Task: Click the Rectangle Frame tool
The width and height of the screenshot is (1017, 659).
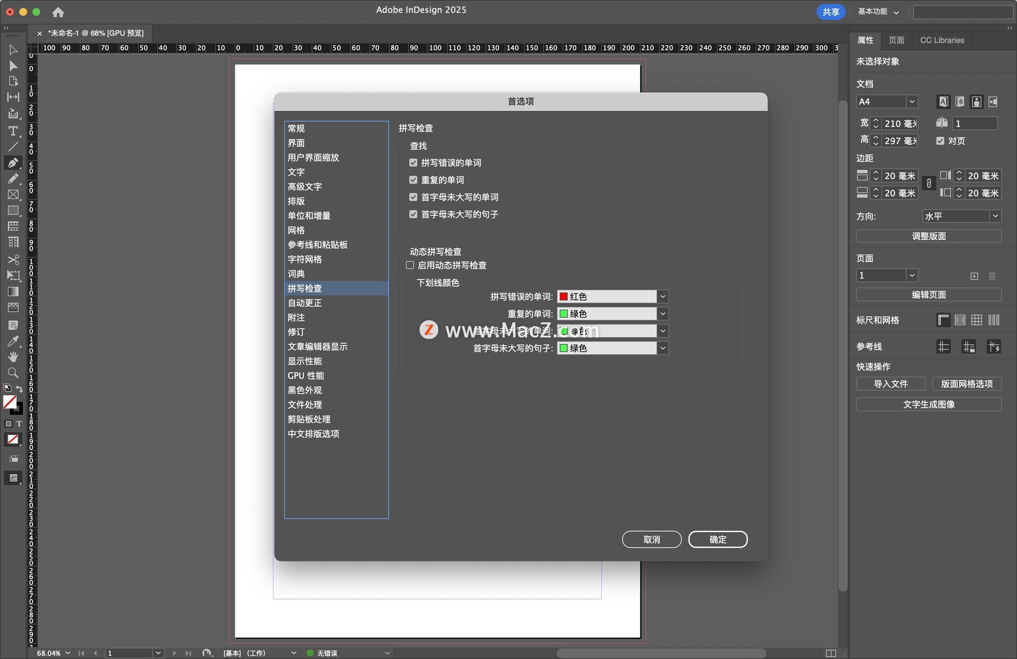Action: [x=13, y=195]
